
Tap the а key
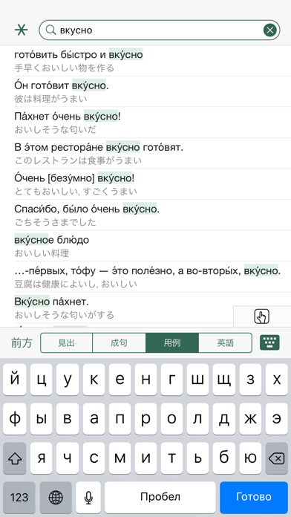pos(94,419)
